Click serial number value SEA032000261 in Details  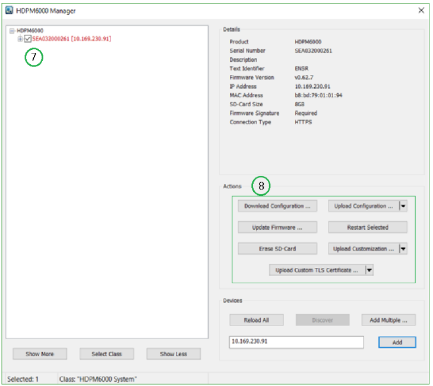314,51
